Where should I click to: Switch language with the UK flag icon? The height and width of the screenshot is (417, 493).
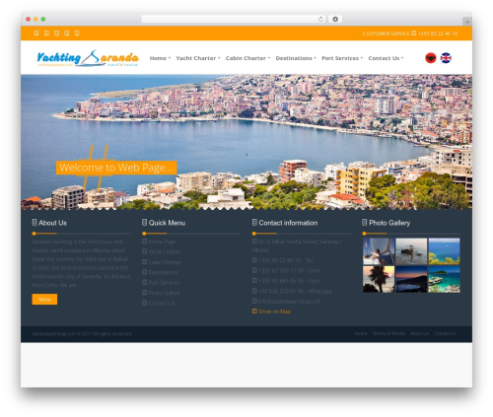point(446,58)
